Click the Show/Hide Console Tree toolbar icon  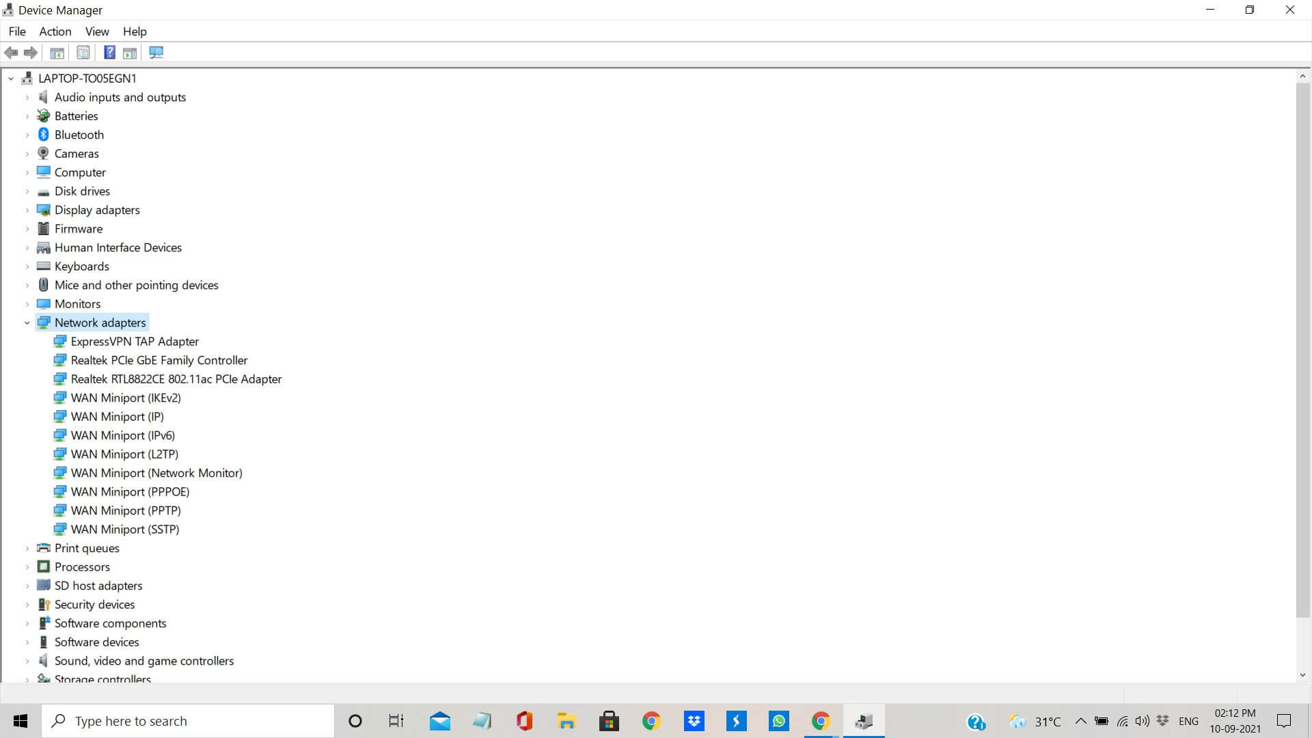pyautogui.click(x=57, y=53)
